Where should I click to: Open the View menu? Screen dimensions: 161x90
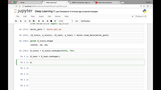click(33, 16)
